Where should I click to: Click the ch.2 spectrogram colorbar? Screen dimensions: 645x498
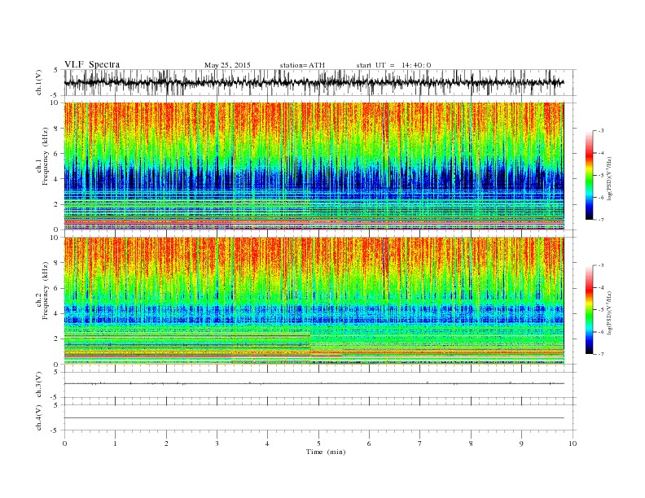coord(590,310)
